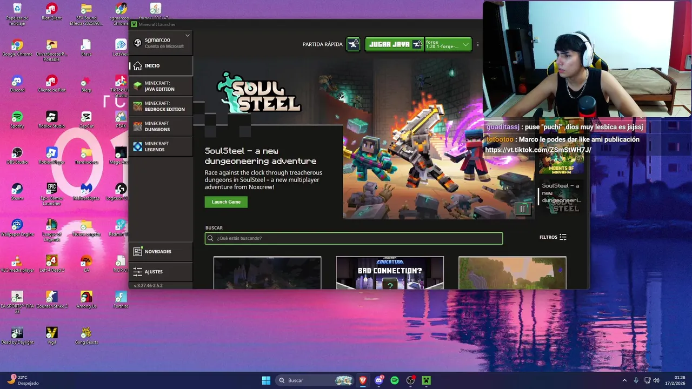Viewport: 692px width, 389px height.
Task: Select the SoulSteel carousel thumbnail
Action: 562,197
